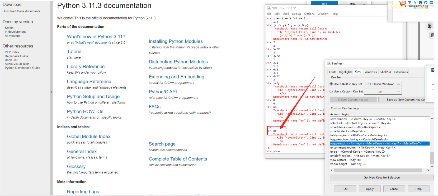Viewport: 438px width, 196px height.
Task: Select the smart-backspace key binding row
Action: (380, 127)
